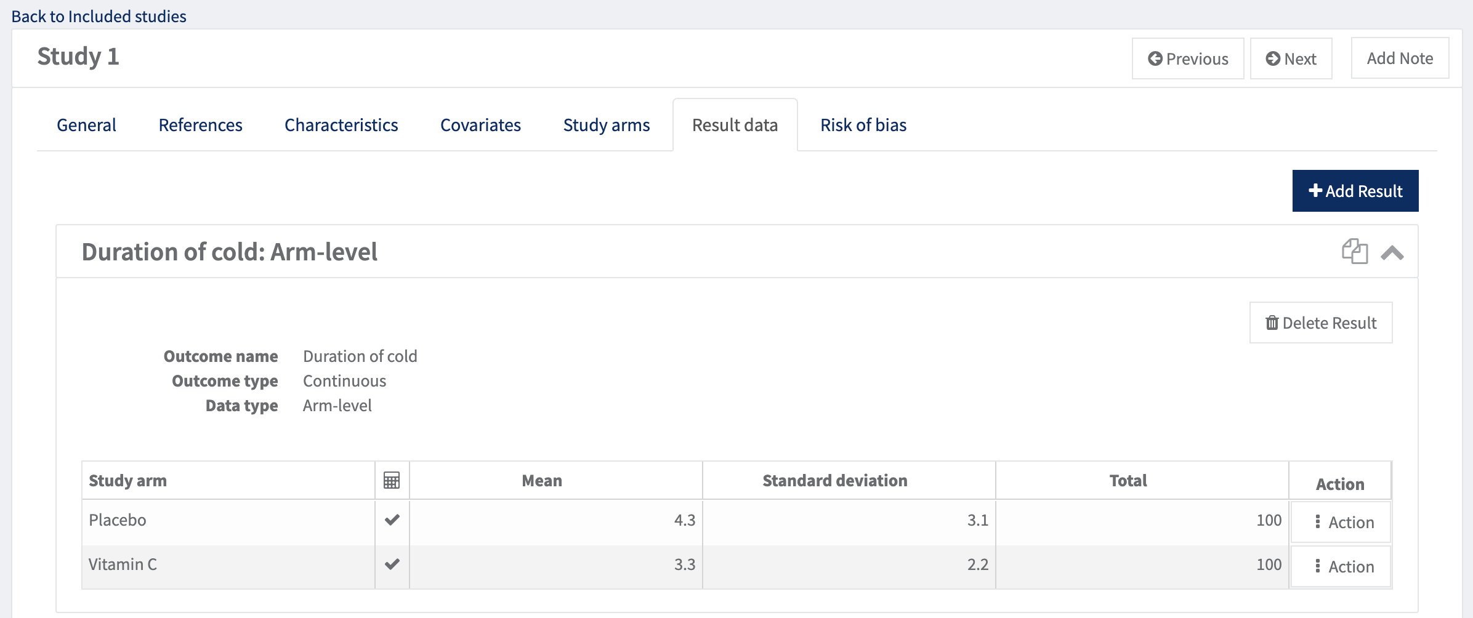Add a note to Study 1
Viewport: 1473px width, 618px height.
tap(1400, 58)
